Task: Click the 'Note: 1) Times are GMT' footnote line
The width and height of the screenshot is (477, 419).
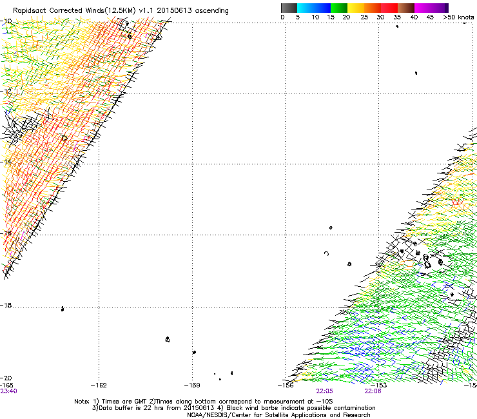Action: pos(204,402)
